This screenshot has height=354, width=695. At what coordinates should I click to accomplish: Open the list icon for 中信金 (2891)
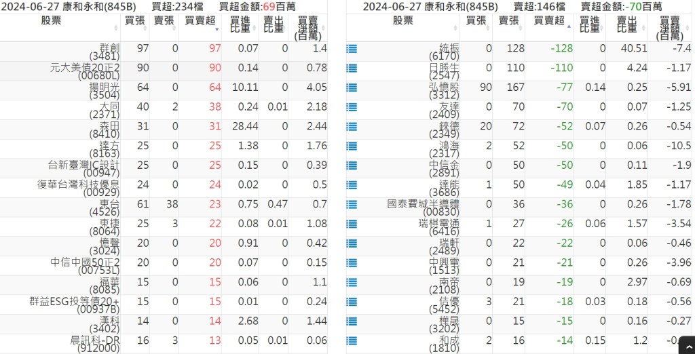tap(352, 165)
